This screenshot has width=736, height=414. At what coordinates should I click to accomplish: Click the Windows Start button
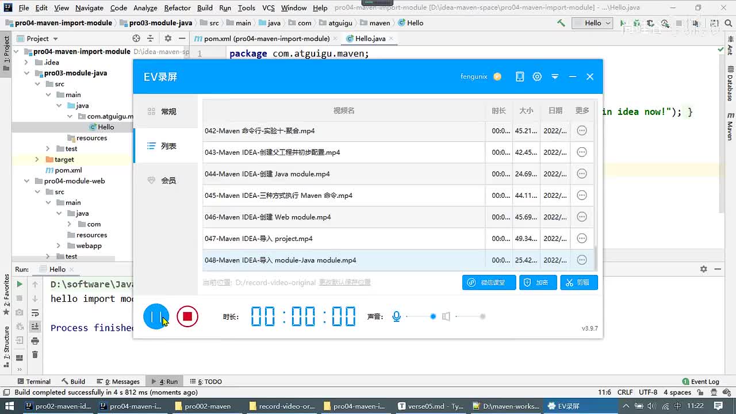[10, 406]
